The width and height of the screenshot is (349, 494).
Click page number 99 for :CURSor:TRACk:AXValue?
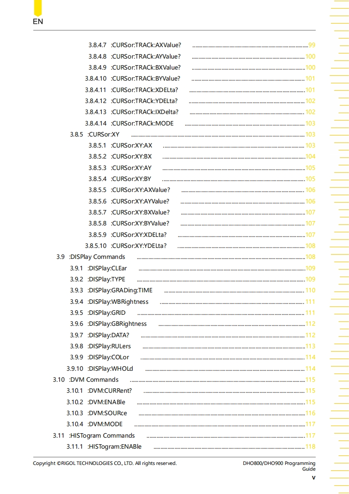(312, 45)
